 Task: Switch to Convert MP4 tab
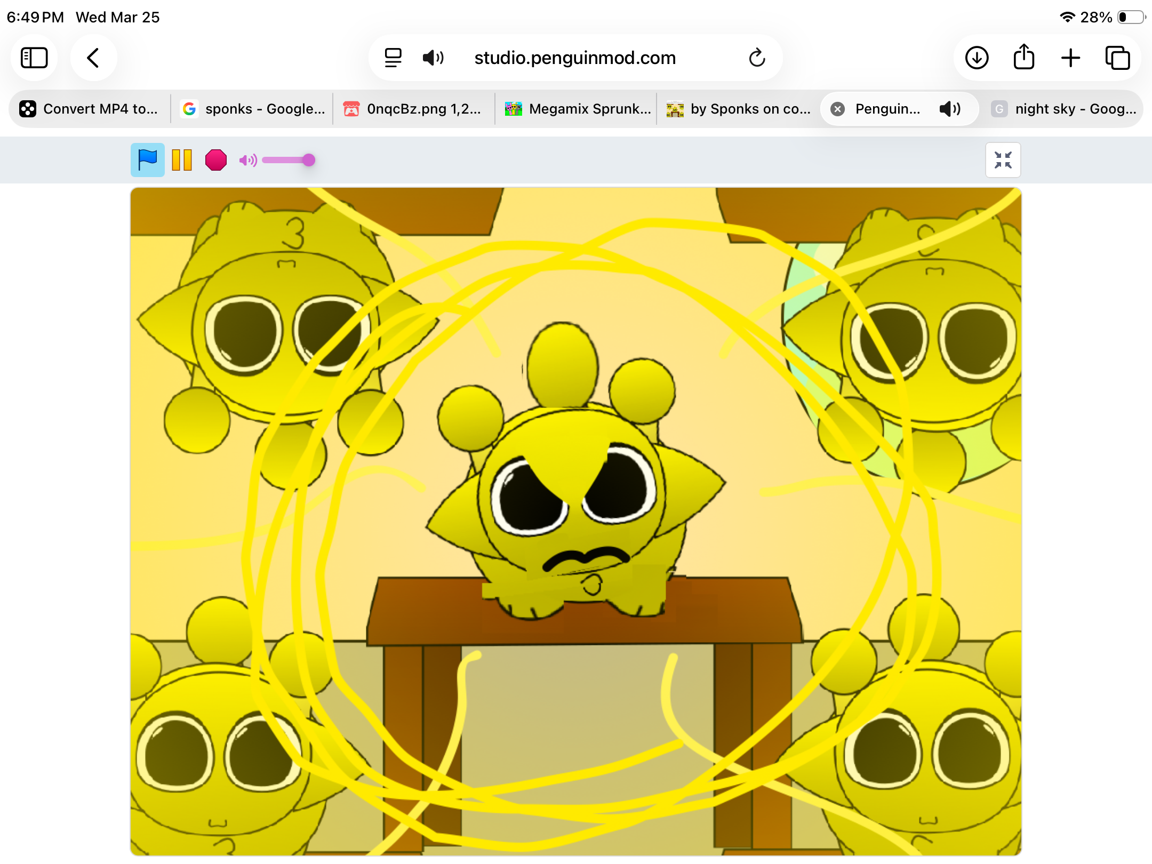90,109
